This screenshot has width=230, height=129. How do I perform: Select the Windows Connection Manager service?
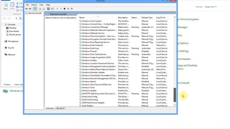point(95,27)
